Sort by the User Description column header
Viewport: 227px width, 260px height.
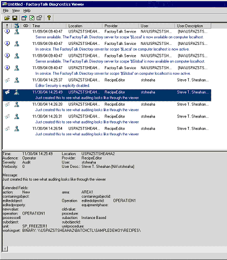(193, 26)
